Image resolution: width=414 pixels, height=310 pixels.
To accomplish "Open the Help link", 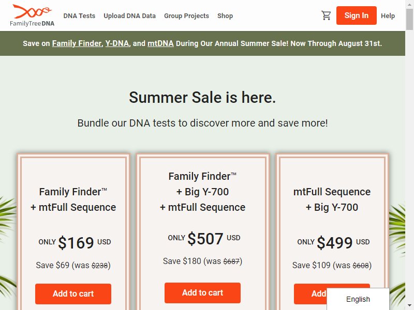I will pyautogui.click(x=388, y=16).
